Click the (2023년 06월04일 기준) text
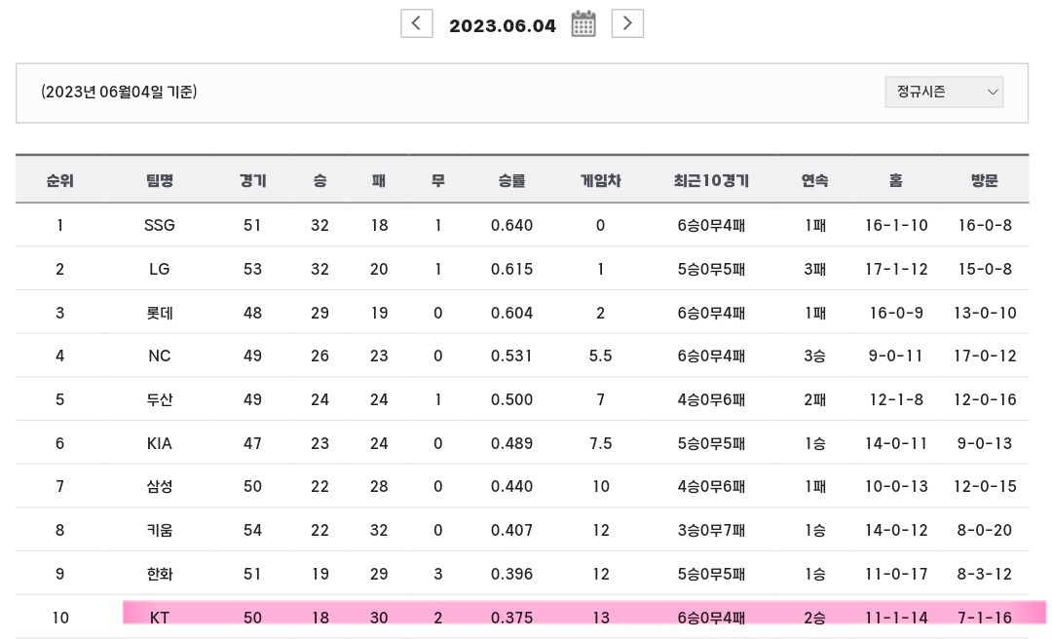 119,92
